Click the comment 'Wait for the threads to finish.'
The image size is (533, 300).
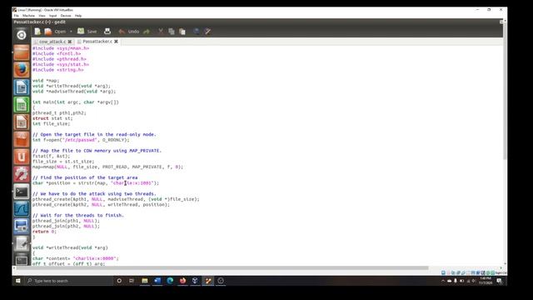pos(78,215)
